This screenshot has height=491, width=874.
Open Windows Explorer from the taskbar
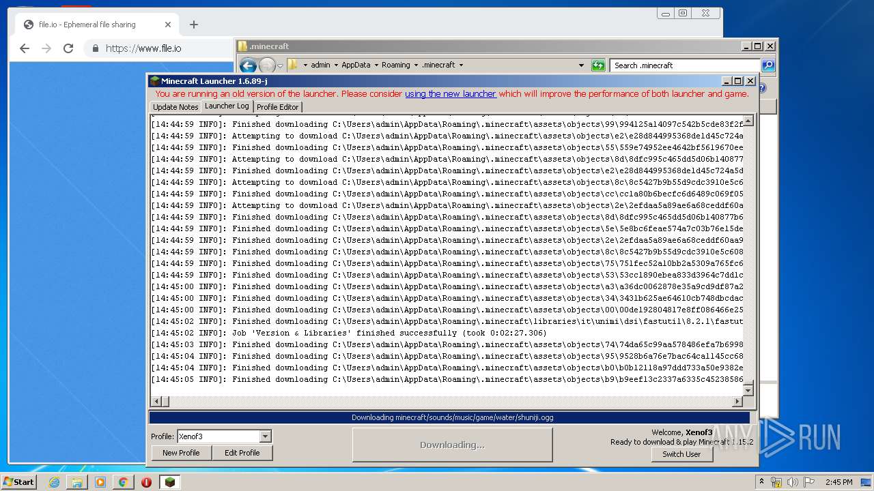point(77,482)
